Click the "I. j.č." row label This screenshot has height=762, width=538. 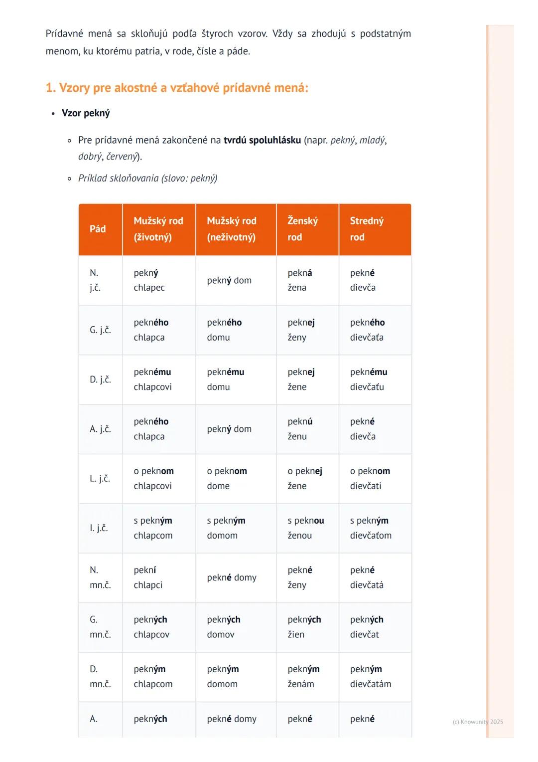99,528
